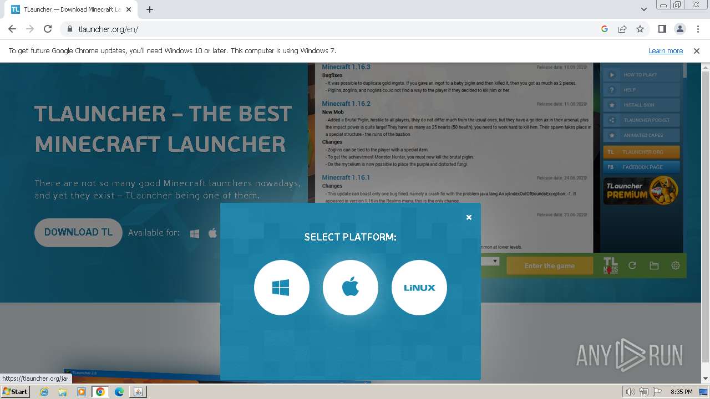Open the settings gear in launcher bar

[x=676, y=265]
